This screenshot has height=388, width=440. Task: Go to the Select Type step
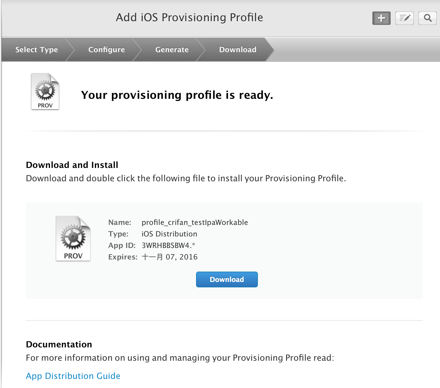pos(37,49)
